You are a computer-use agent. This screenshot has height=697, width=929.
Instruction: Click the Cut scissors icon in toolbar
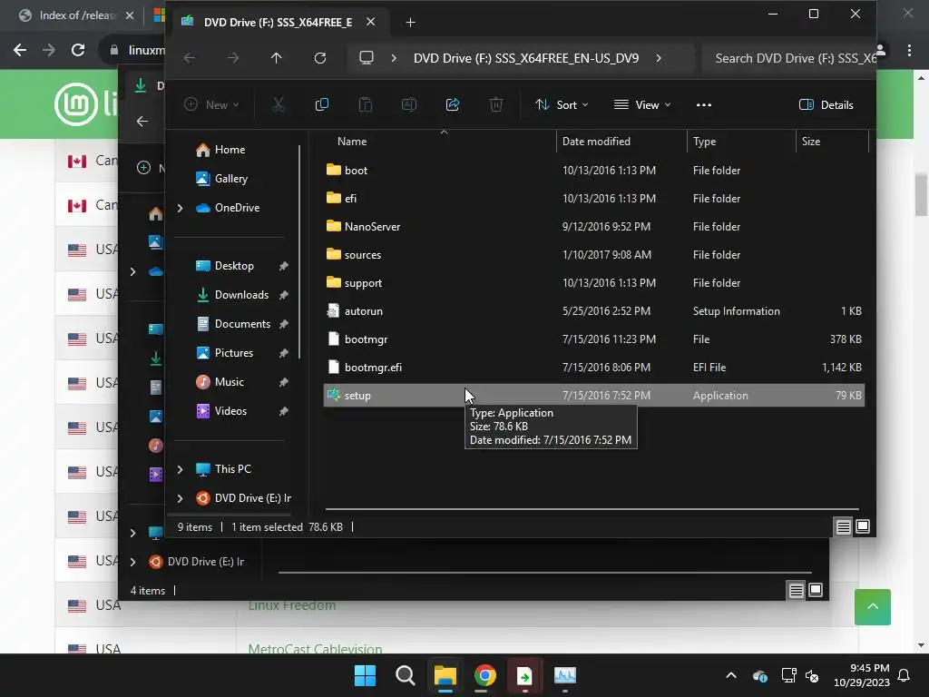coord(278,105)
